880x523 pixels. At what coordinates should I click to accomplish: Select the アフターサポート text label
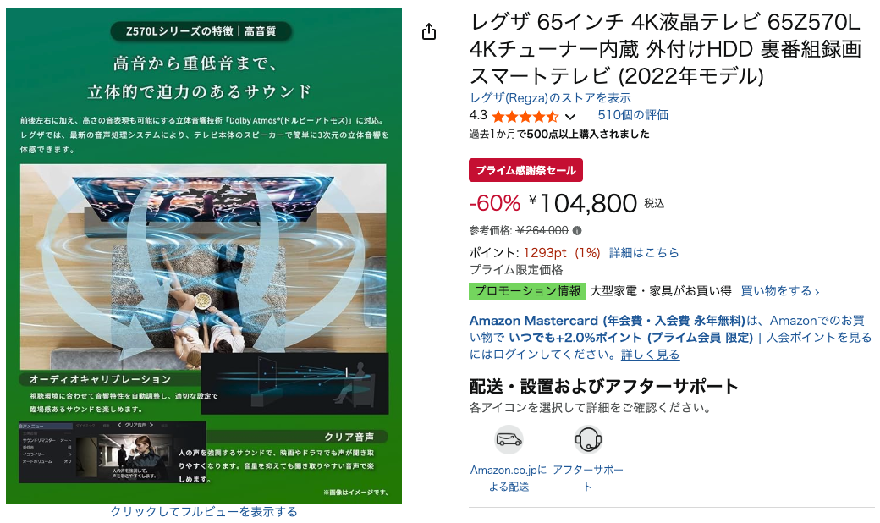(x=587, y=478)
